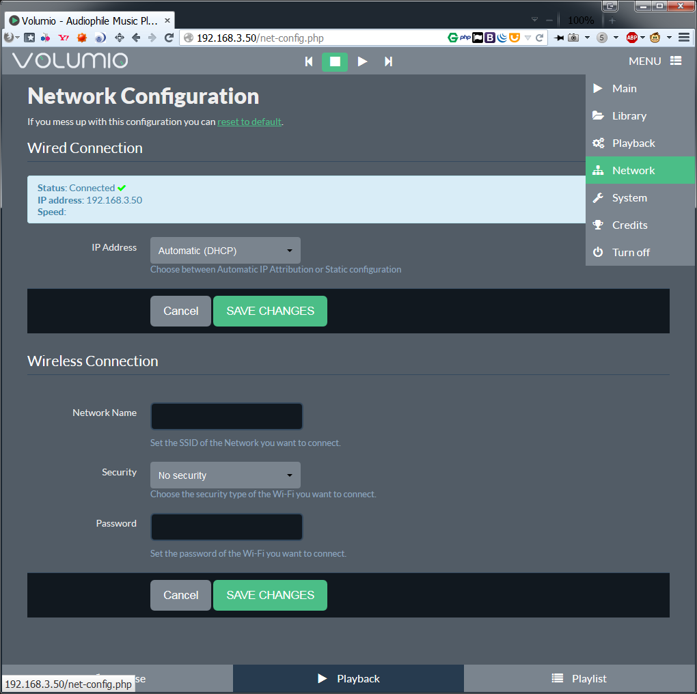Click the orange U icon in address bar

pos(515,38)
